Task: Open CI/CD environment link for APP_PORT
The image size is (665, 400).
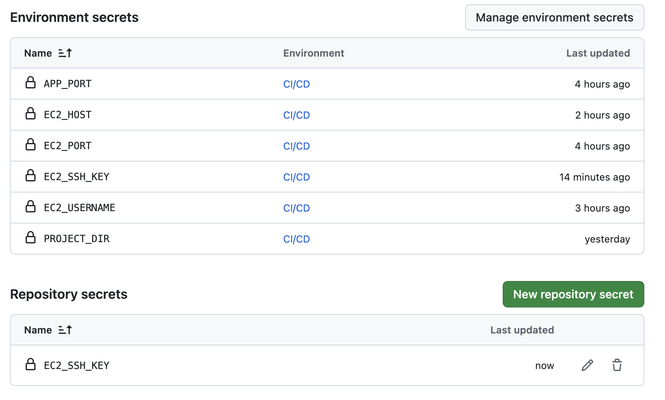Action: click(296, 84)
